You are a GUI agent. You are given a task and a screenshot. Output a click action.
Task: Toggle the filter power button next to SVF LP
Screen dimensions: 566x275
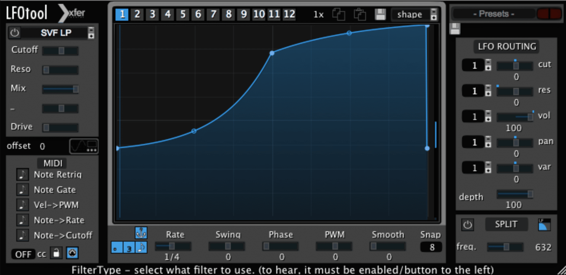(15, 33)
